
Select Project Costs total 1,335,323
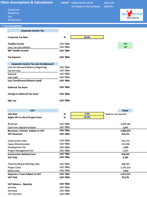[125, 168]
